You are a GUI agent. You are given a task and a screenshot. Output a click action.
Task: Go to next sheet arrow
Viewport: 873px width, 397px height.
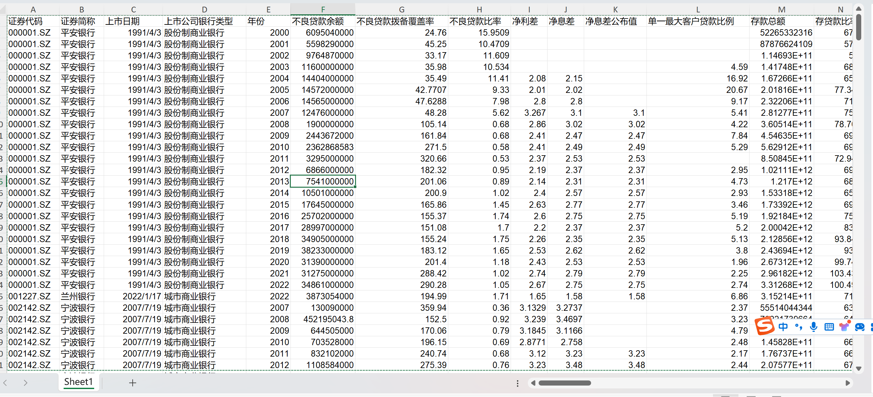(x=25, y=383)
